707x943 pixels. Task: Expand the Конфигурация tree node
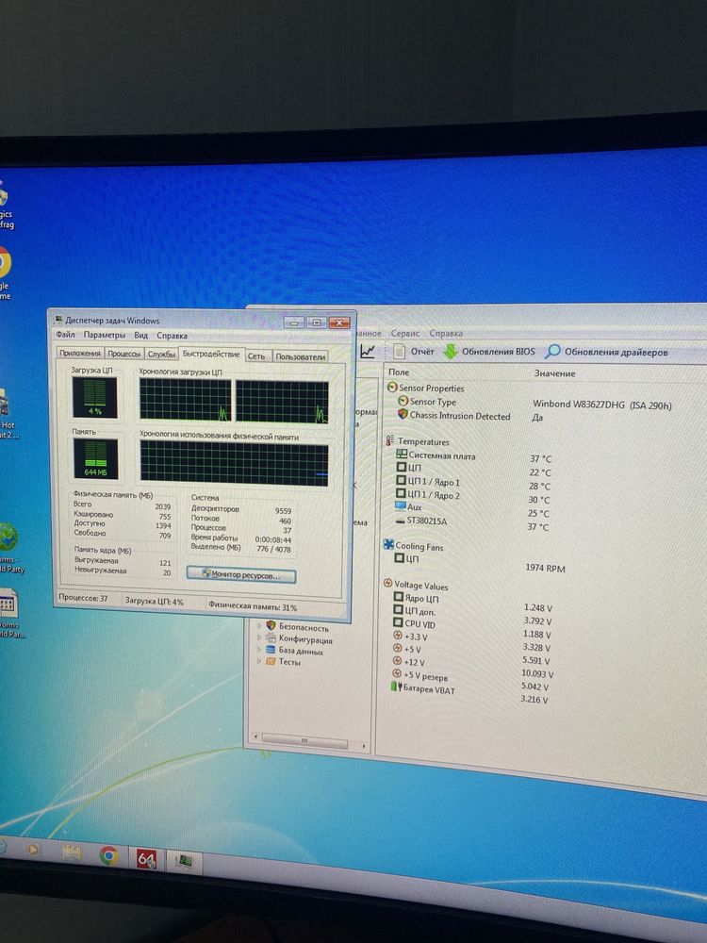(259, 637)
